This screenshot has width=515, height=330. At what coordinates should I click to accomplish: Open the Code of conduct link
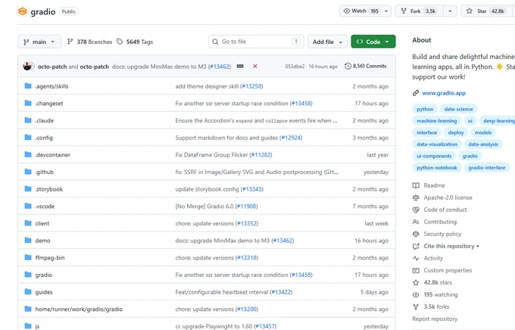(445, 210)
